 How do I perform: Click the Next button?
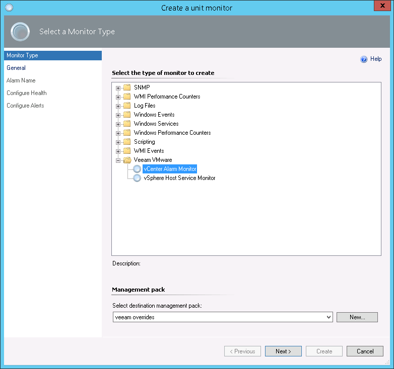[x=283, y=351]
